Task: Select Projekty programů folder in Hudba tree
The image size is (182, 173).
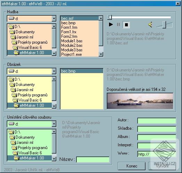Action: pos(30,42)
